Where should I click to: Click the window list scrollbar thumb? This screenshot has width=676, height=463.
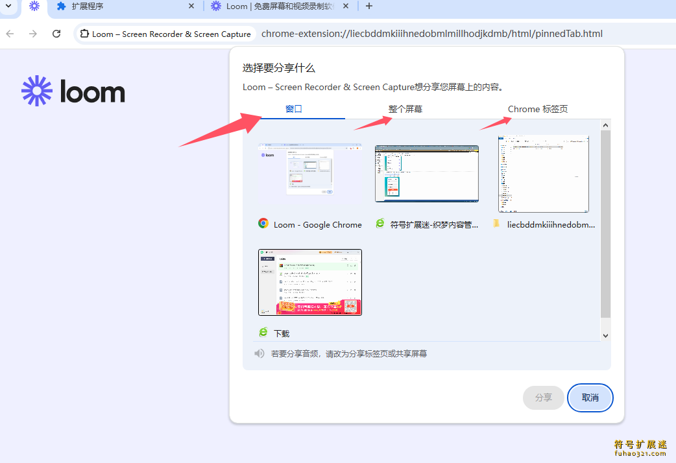pos(606,224)
